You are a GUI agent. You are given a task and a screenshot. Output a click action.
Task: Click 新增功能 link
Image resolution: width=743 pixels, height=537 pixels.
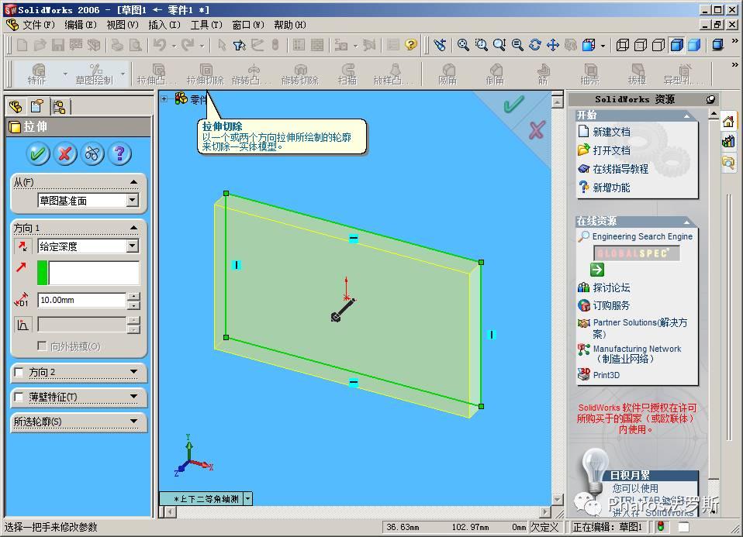click(611, 188)
